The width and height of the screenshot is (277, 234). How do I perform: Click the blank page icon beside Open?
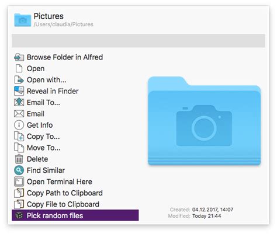click(x=19, y=69)
